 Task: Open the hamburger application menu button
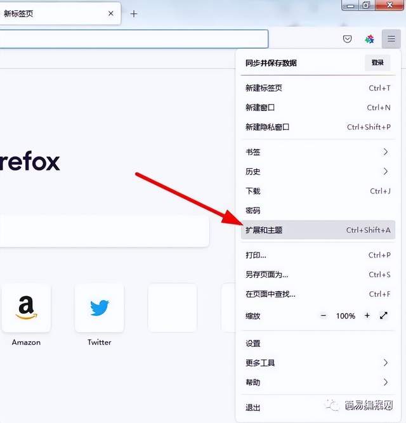pos(391,39)
